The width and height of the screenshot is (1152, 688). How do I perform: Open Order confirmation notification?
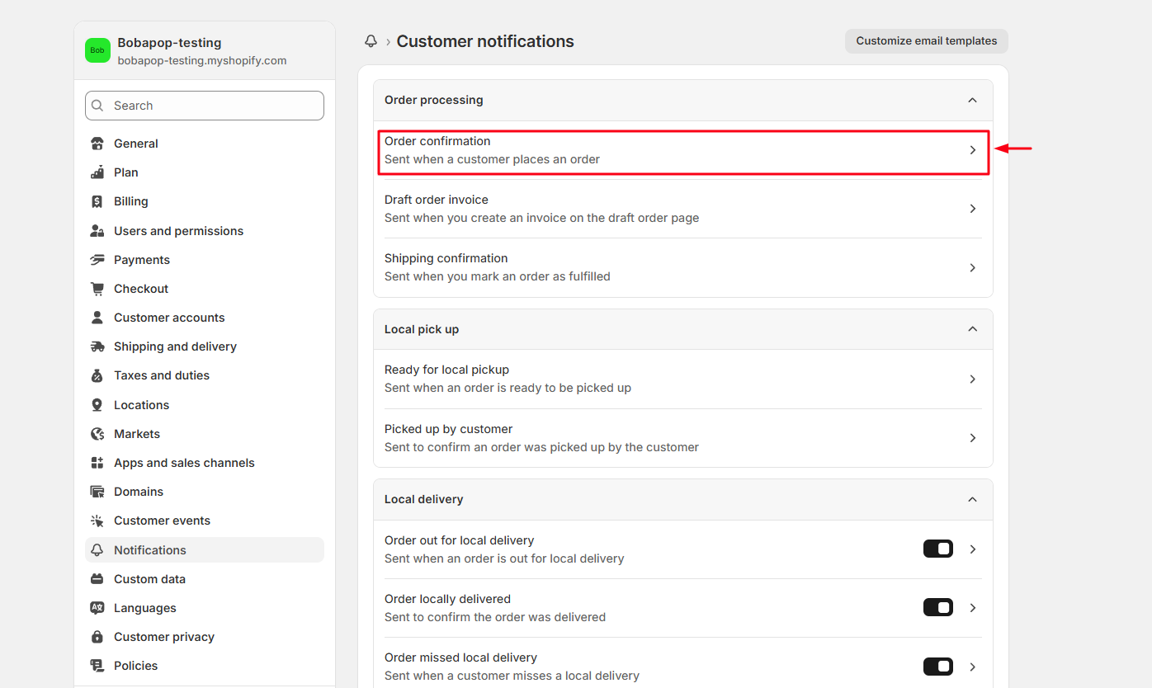pos(683,150)
